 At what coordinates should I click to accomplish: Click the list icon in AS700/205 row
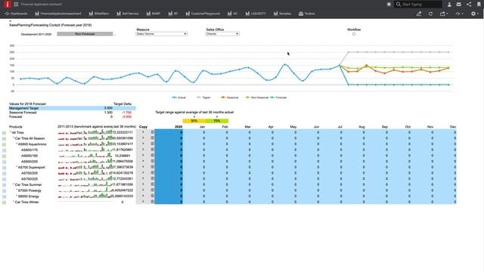pyautogui.click(x=152, y=173)
